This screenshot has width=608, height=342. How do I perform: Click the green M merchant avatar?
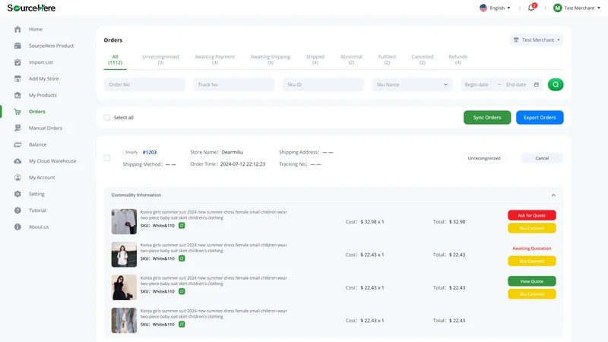[x=558, y=8]
